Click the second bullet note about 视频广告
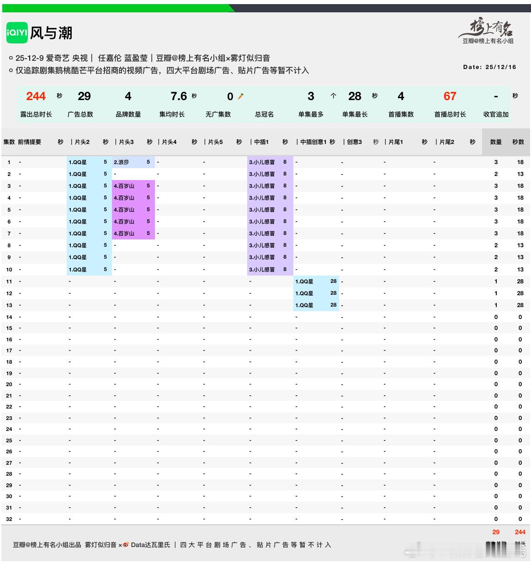Viewport: 531px width, 563px height. 162,70
